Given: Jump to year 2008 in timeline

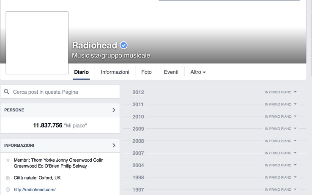Looking at the screenshot, I should 138,141.
